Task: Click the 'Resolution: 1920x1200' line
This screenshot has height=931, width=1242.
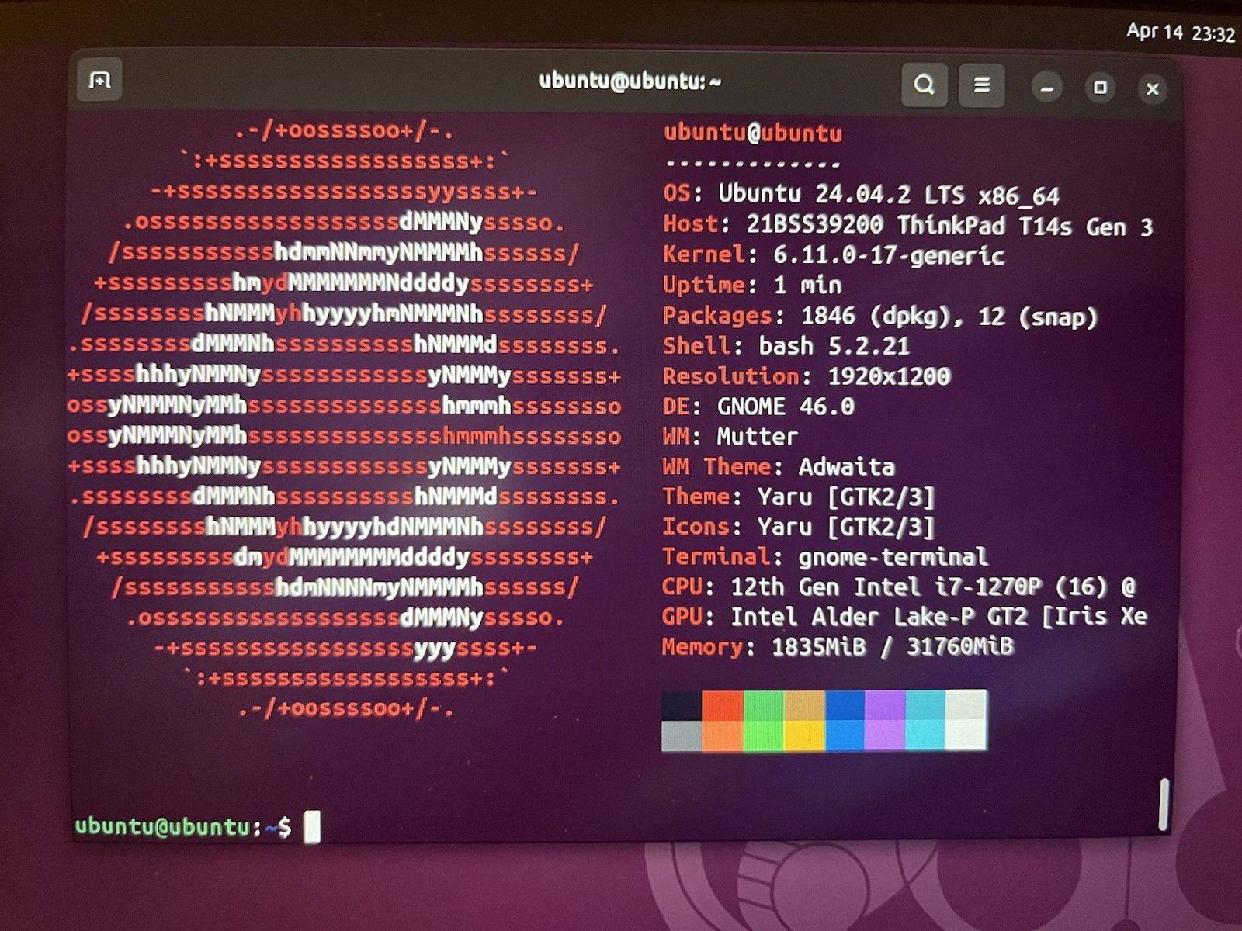Action: click(807, 376)
